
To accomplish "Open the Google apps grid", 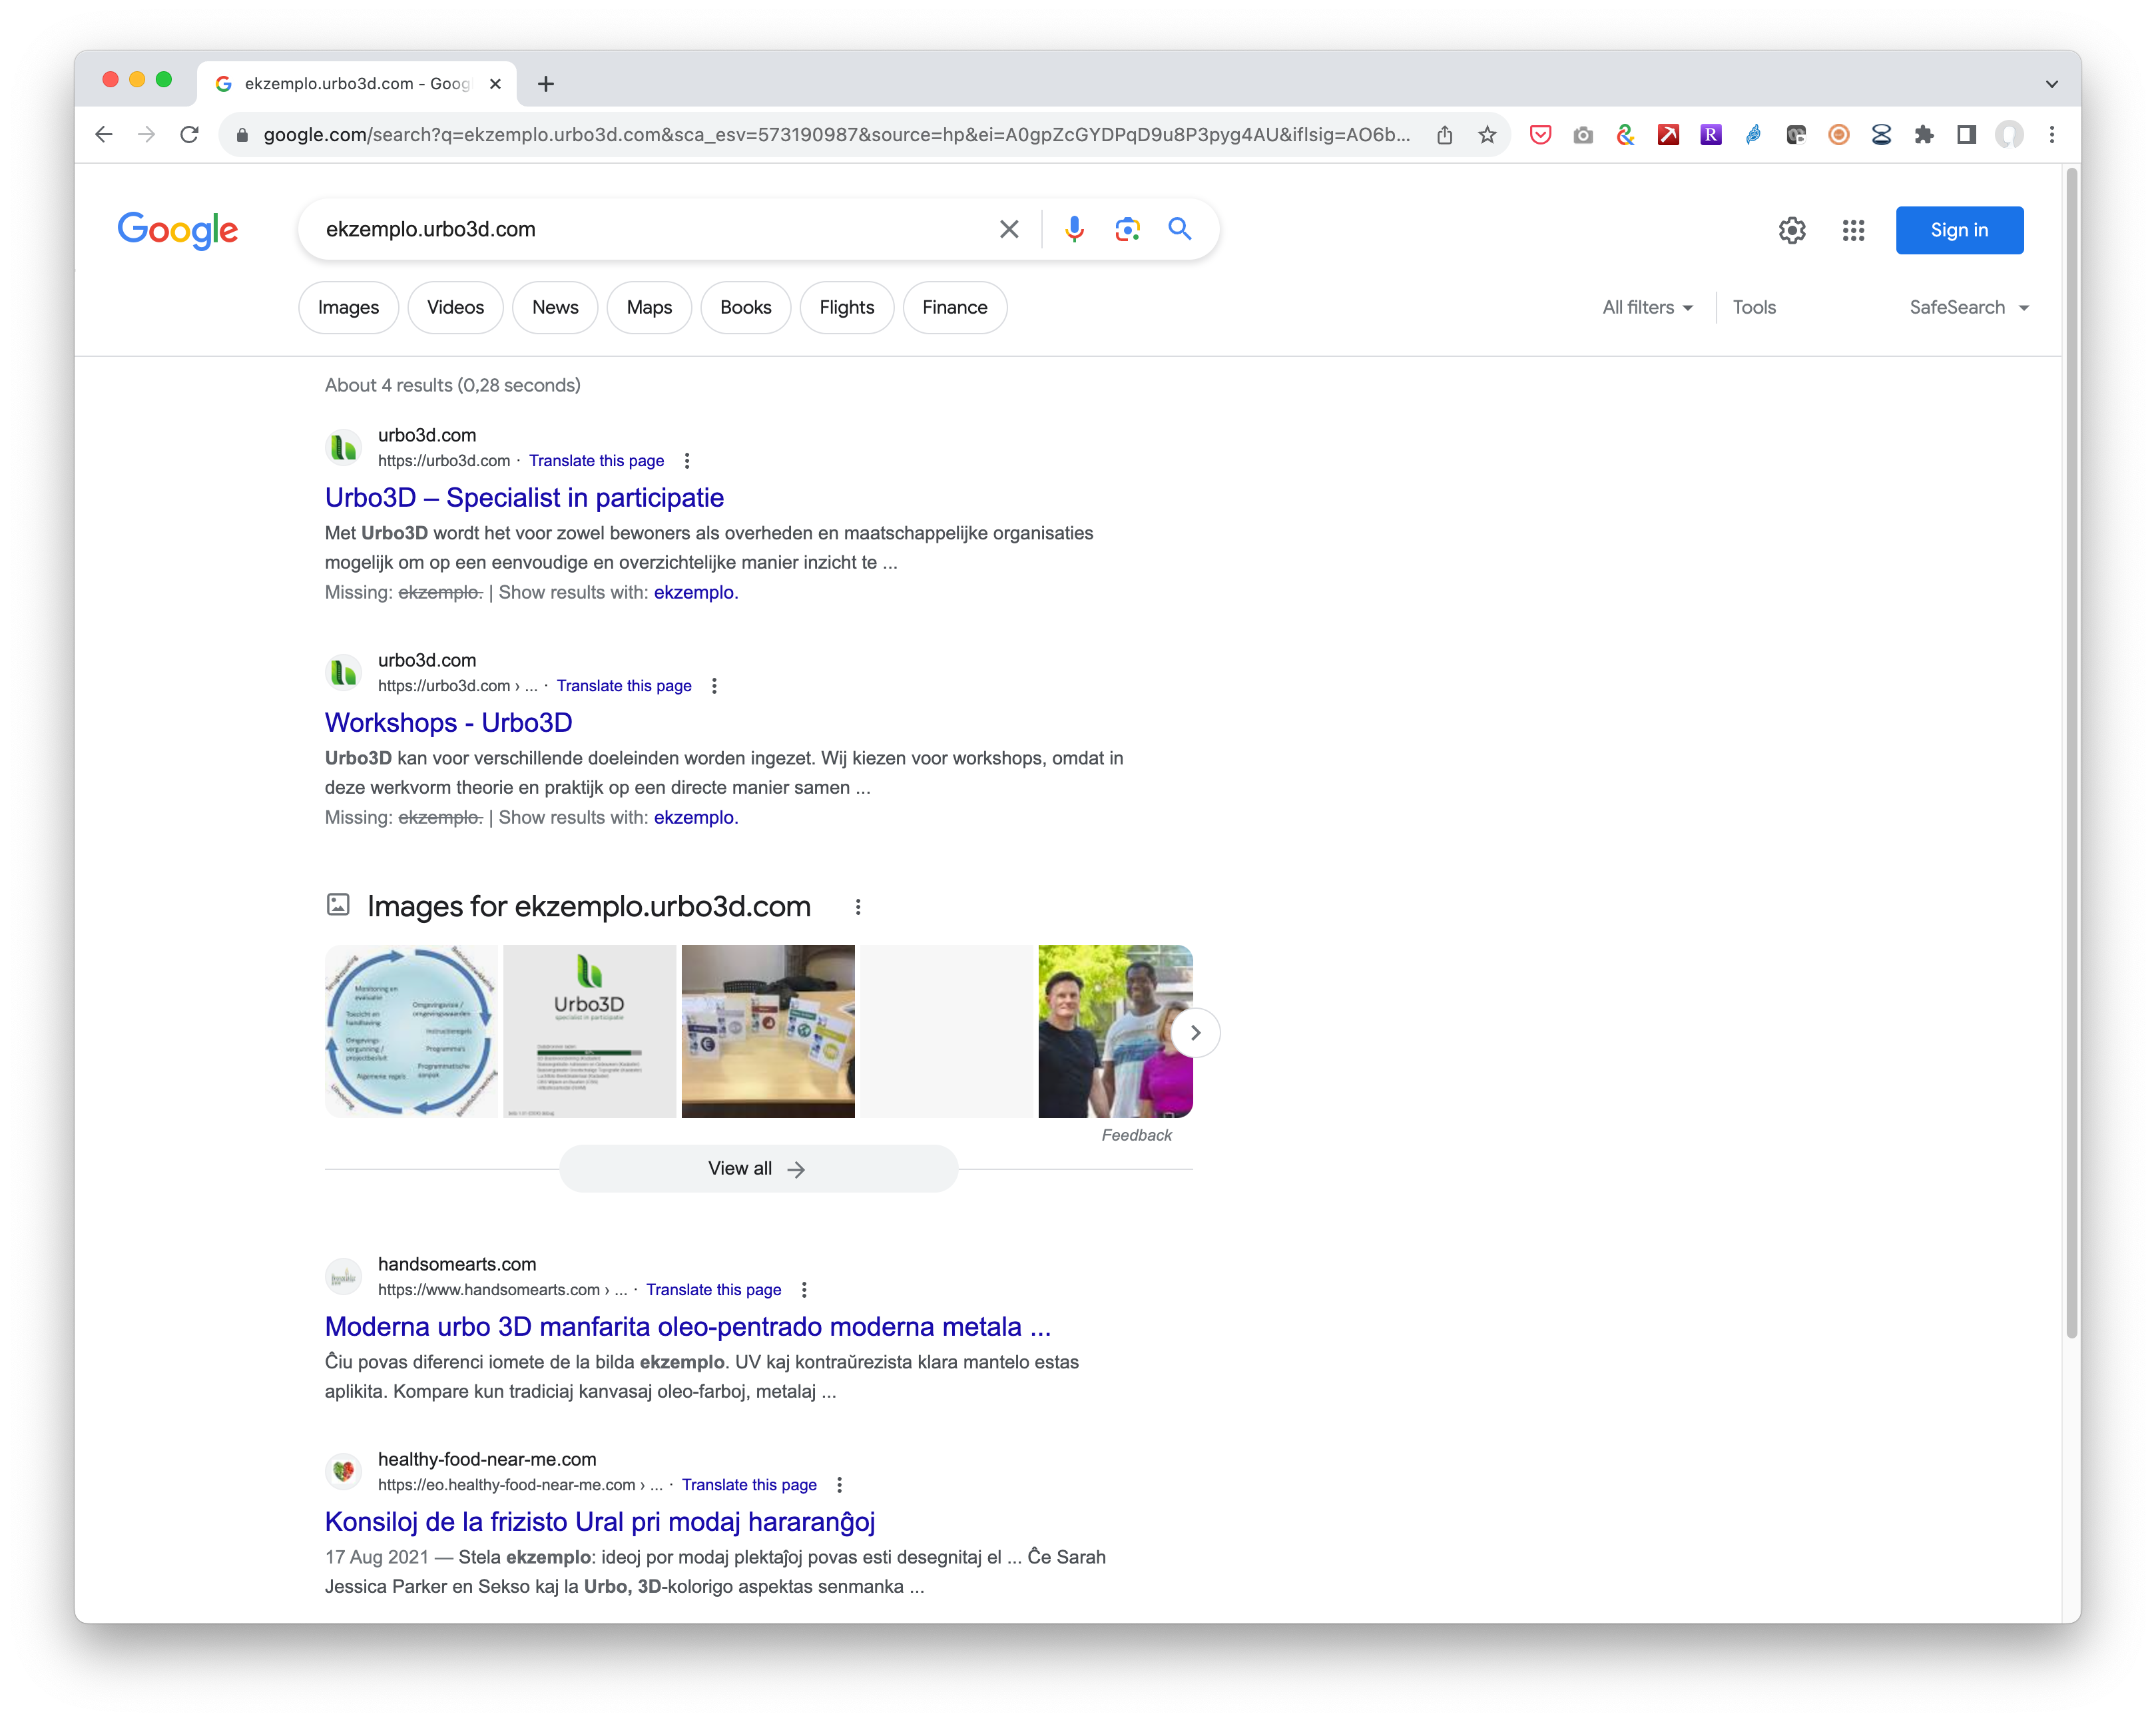I will pos(1854,231).
